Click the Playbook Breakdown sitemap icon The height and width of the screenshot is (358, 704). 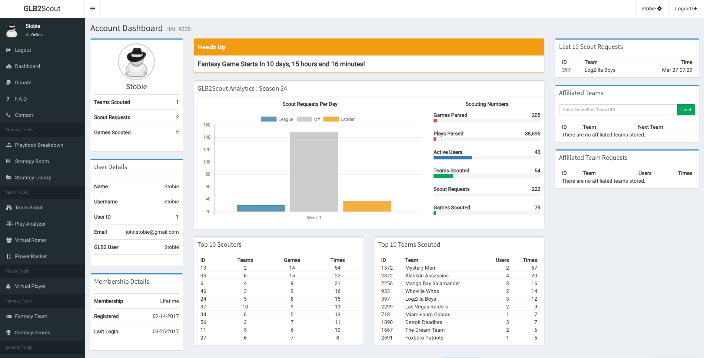(9, 145)
